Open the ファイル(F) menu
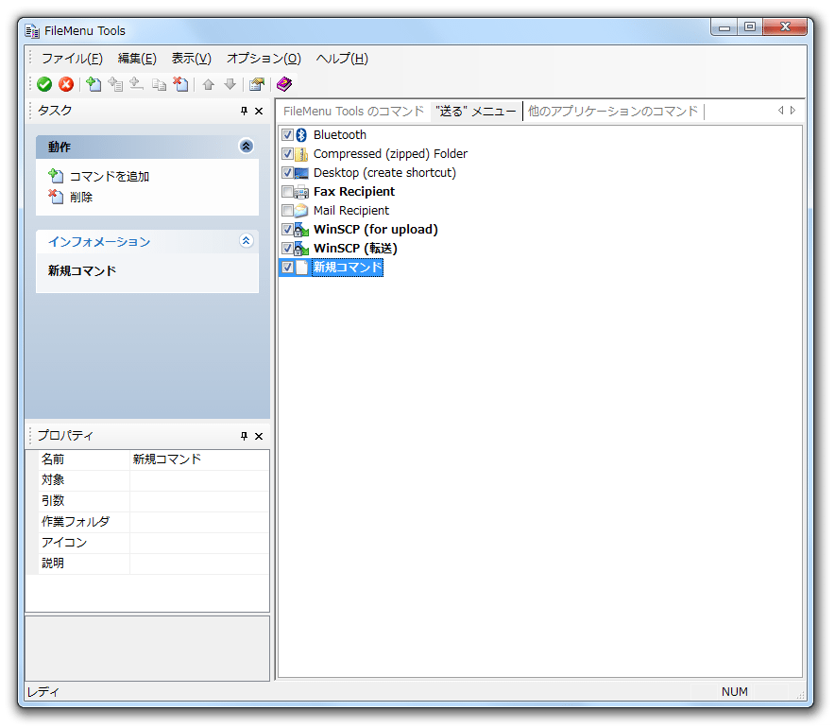This screenshot has height=728, width=835. (x=72, y=59)
